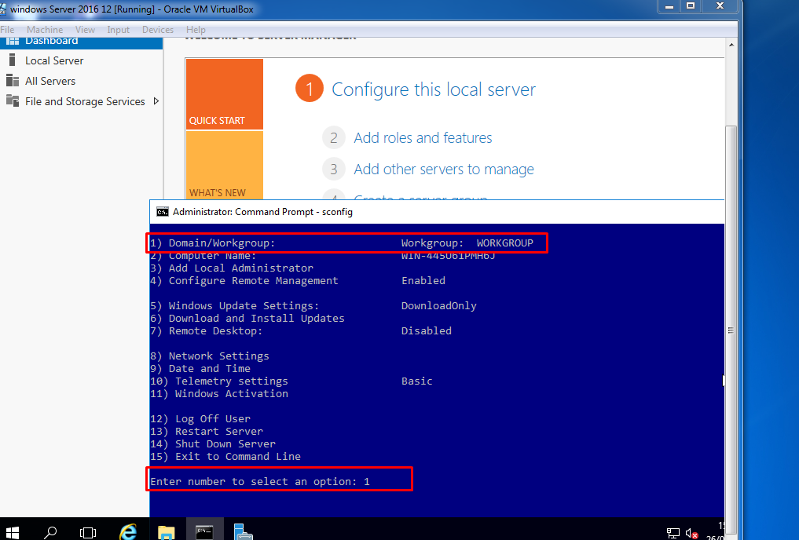799x540 pixels.
Task: Launch Internet Explorer from taskbar
Action: [127, 532]
